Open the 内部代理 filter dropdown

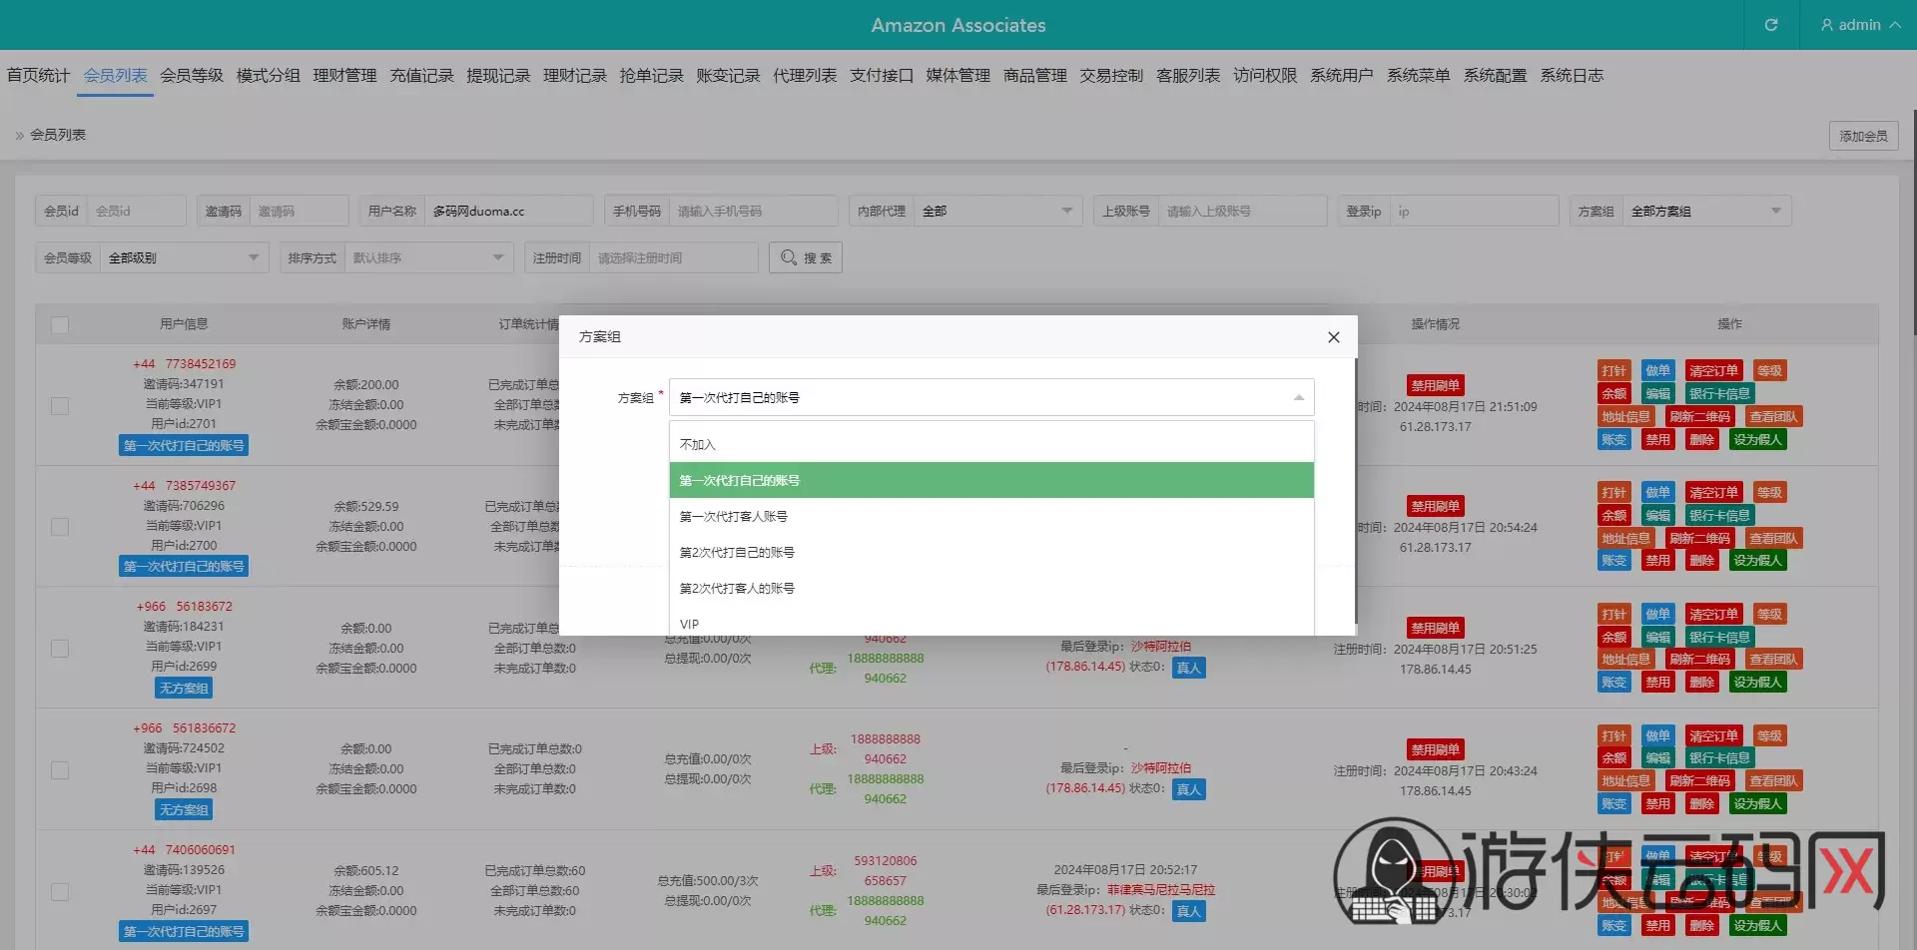tap(997, 212)
